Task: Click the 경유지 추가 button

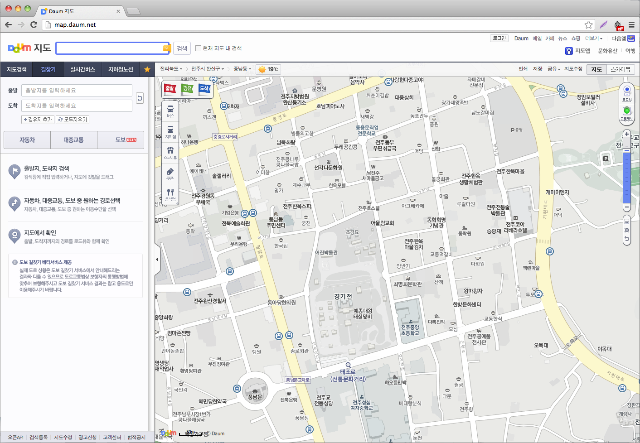Action: pyautogui.click(x=37, y=119)
